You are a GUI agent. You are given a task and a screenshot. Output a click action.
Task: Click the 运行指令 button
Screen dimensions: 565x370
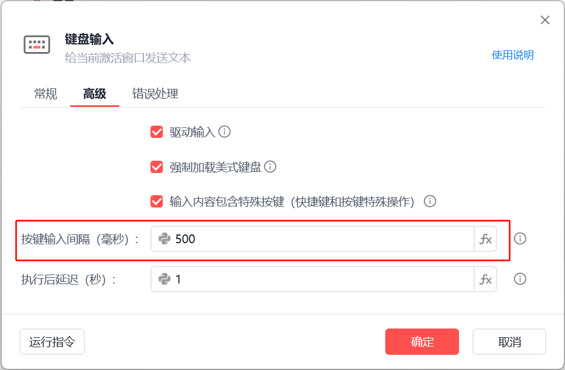[52, 342]
